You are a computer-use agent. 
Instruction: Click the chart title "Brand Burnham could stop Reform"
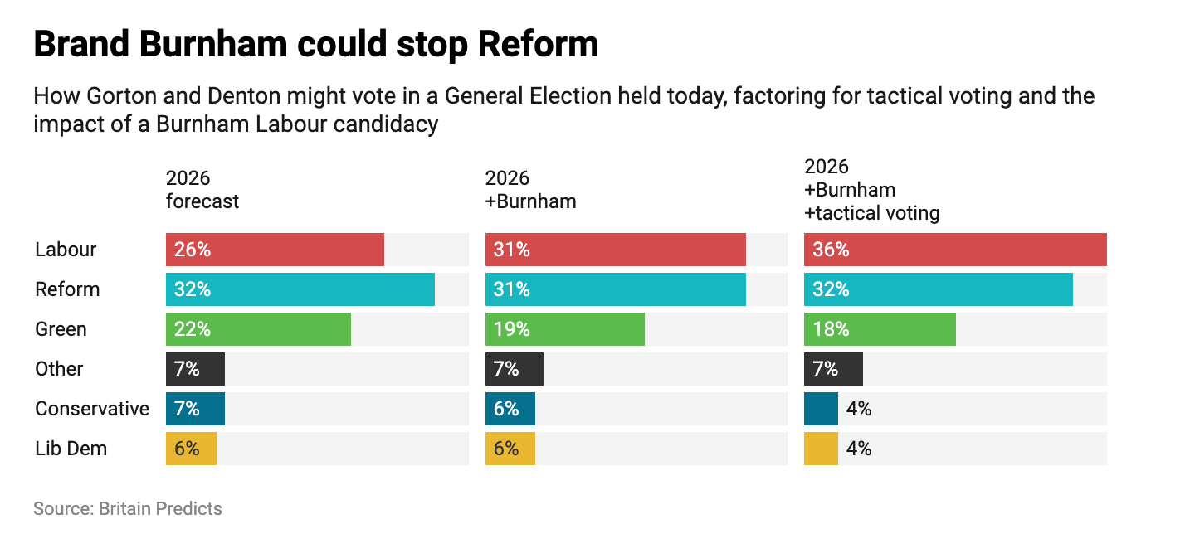pos(315,44)
